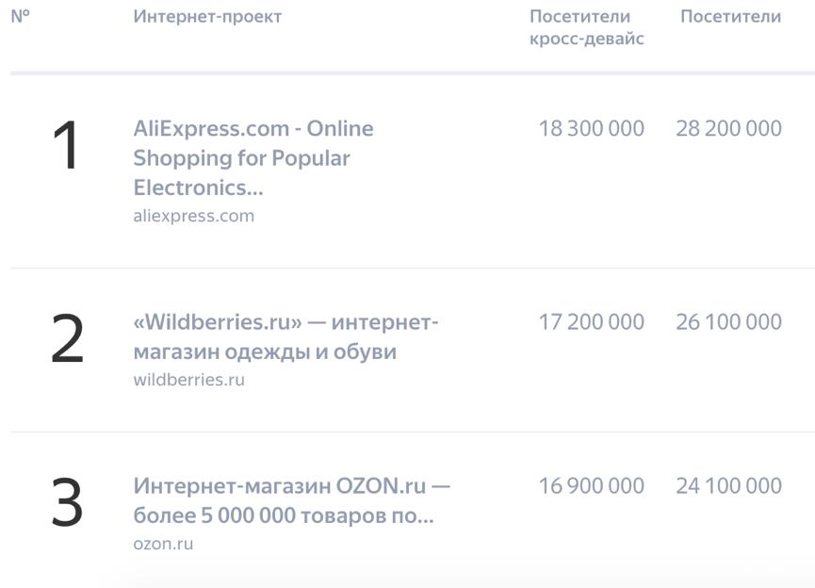
Task: Click the aliexpress.com domain text
Action: point(193,216)
